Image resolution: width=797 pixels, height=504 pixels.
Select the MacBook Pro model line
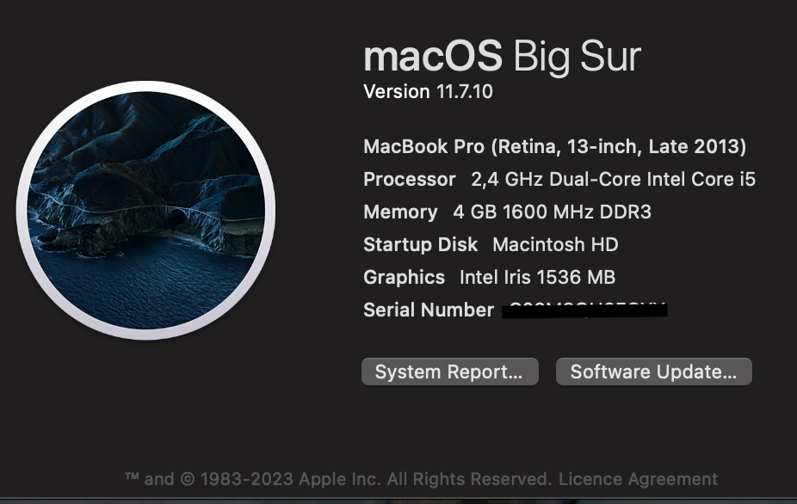point(554,146)
